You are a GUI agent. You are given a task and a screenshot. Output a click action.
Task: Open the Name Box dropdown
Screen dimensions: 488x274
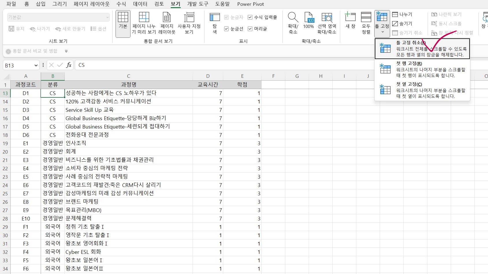(x=36, y=65)
